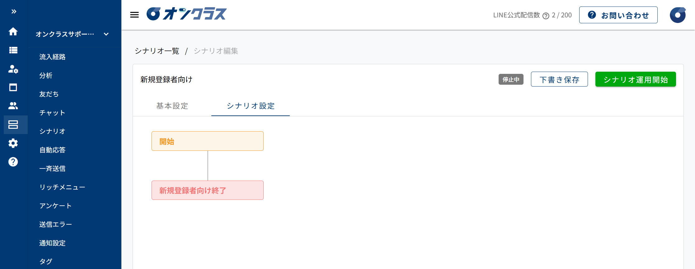Expand the オンクラスサポー account dropdown

[106, 34]
